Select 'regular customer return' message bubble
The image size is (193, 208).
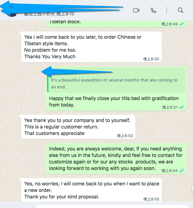[x=78, y=127]
